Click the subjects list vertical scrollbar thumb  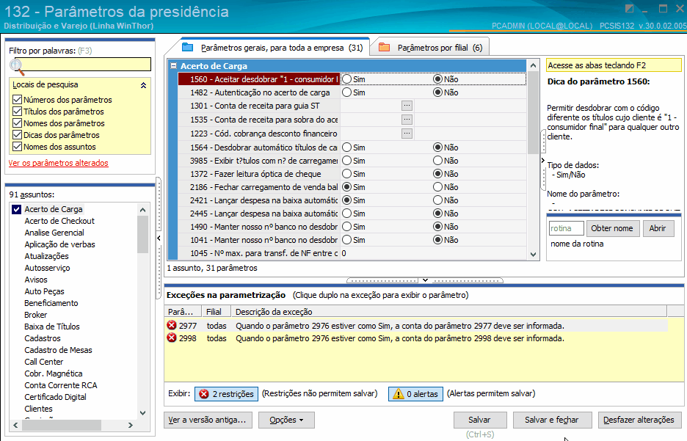pyautogui.click(x=143, y=235)
